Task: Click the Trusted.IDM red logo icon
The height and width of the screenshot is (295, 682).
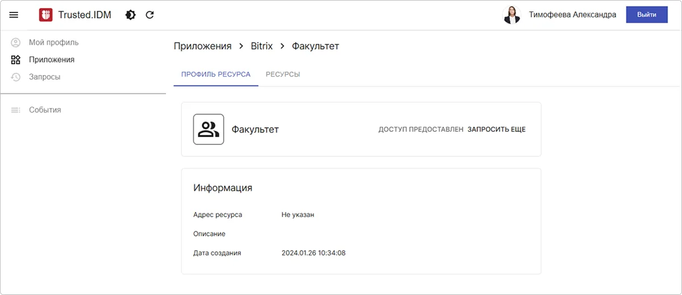Action: pos(45,15)
